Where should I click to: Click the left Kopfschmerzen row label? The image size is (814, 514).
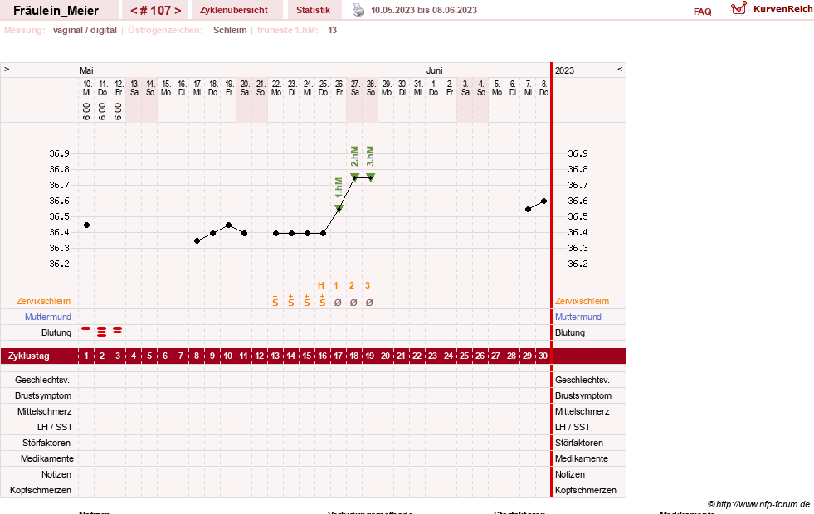pos(41,490)
